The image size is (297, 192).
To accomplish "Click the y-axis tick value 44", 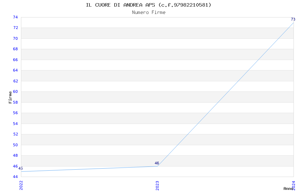I will click(15, 177).
